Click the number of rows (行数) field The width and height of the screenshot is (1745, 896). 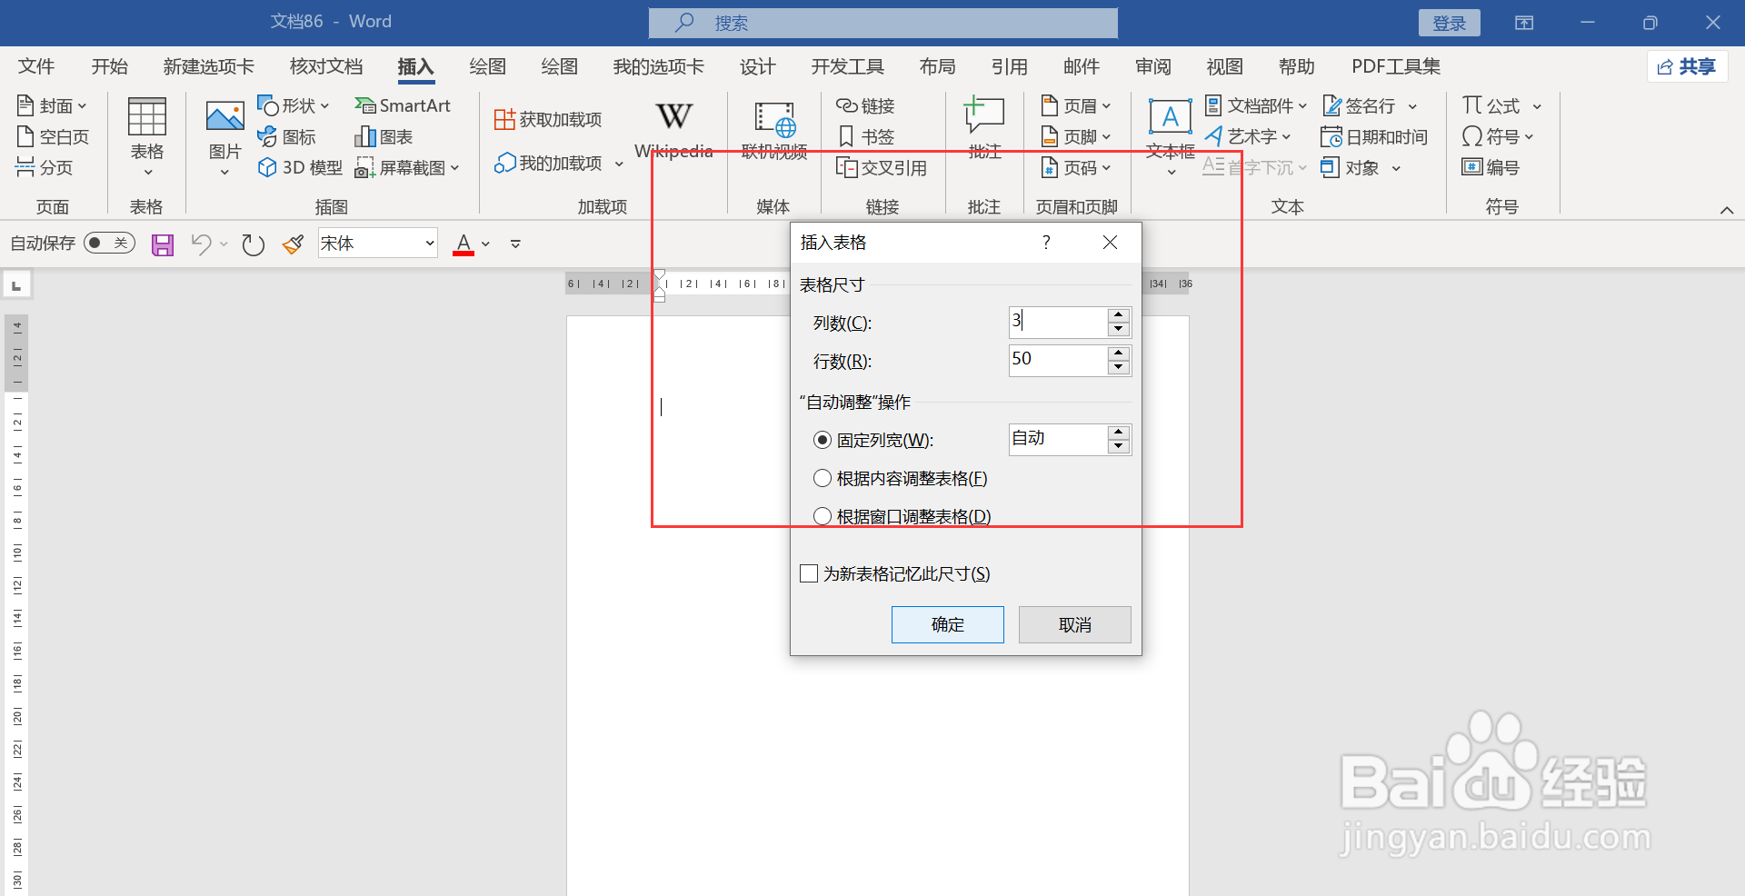pyautogui.click(x=1058, y=361)
